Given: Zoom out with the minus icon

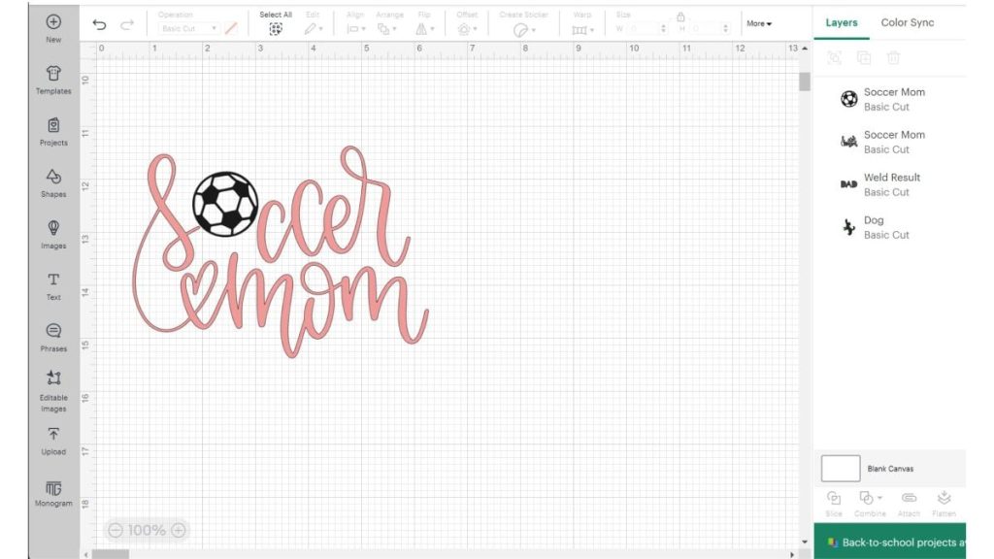Looking at the screenshot, I should (x=115, y=530).
